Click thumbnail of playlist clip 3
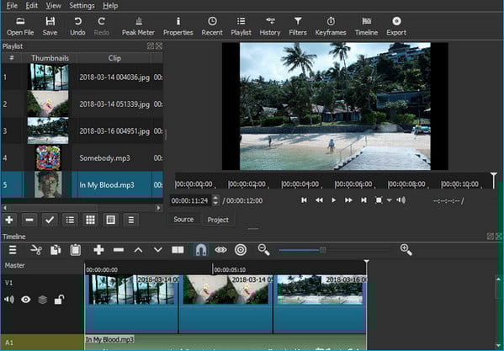 [48, 130]
